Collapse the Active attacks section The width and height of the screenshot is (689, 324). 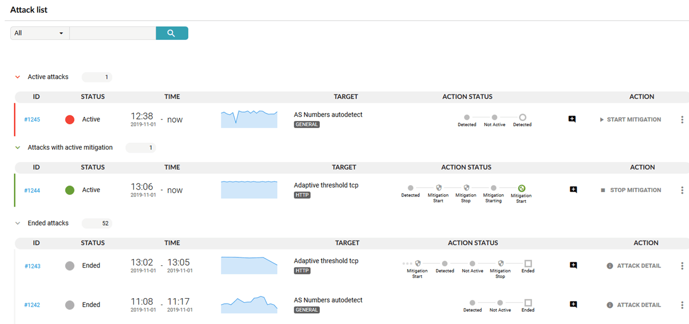click(x=18, y=77)
